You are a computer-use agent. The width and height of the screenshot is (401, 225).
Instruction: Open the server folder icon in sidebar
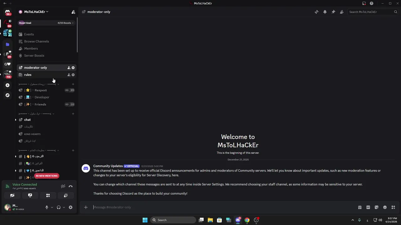click(8, 44)
